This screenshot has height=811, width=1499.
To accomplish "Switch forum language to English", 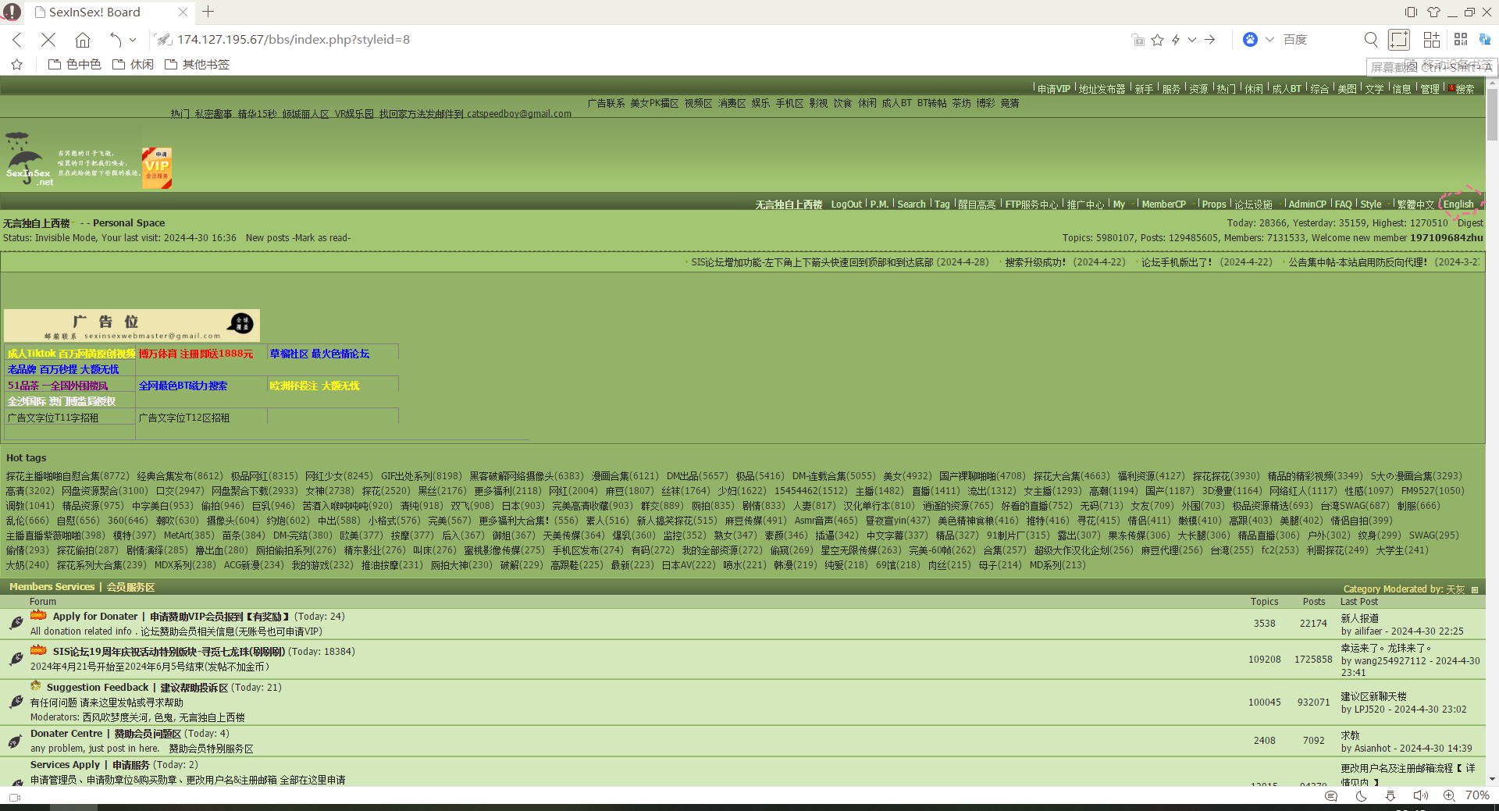I will click(x=1458, y=205).
